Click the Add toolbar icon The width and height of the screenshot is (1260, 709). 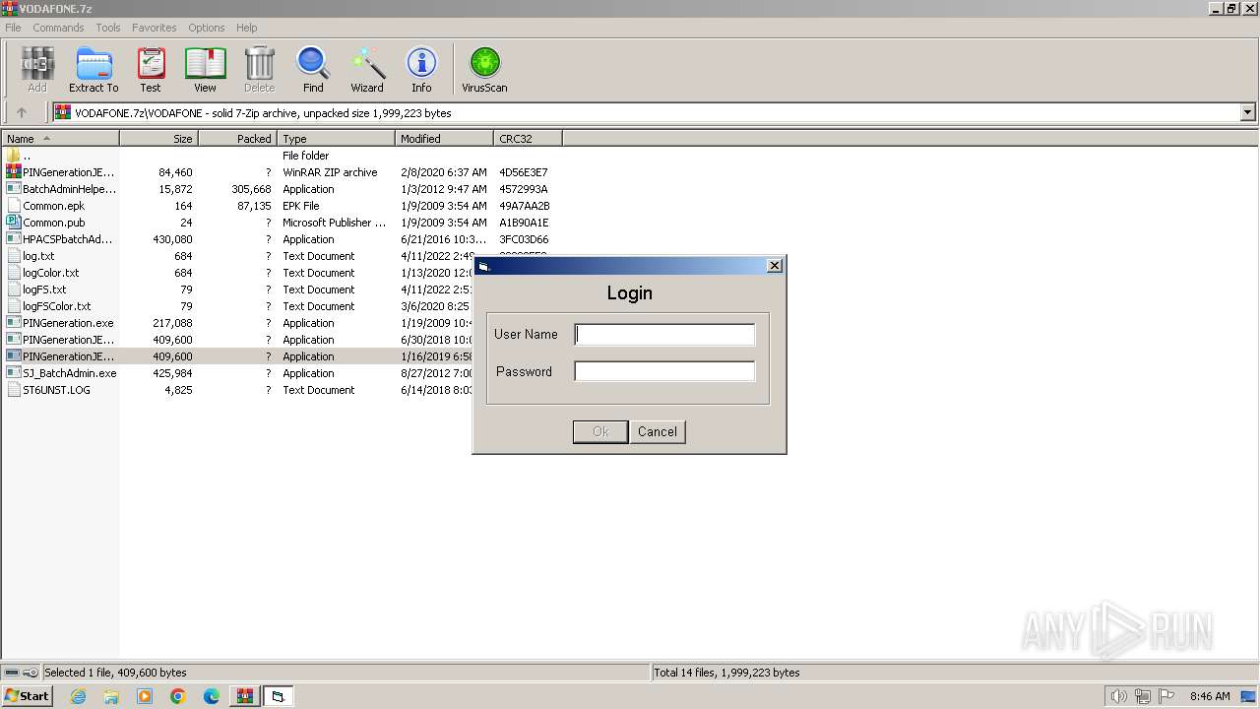pos(37,70)
